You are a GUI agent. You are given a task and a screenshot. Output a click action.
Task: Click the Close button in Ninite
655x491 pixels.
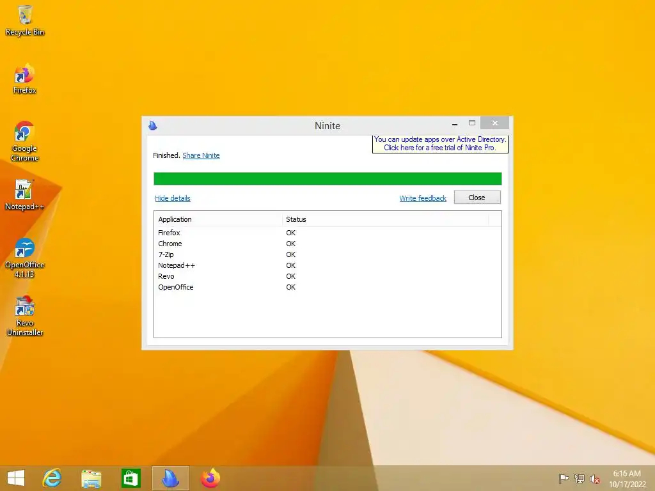click(x=477, y=198)
